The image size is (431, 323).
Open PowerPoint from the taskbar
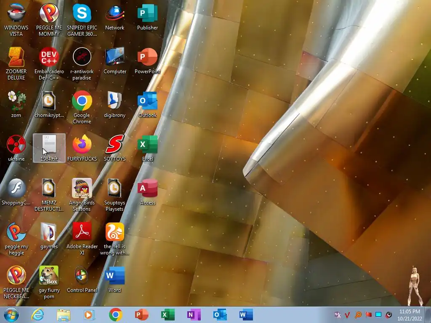coord(141,315)
